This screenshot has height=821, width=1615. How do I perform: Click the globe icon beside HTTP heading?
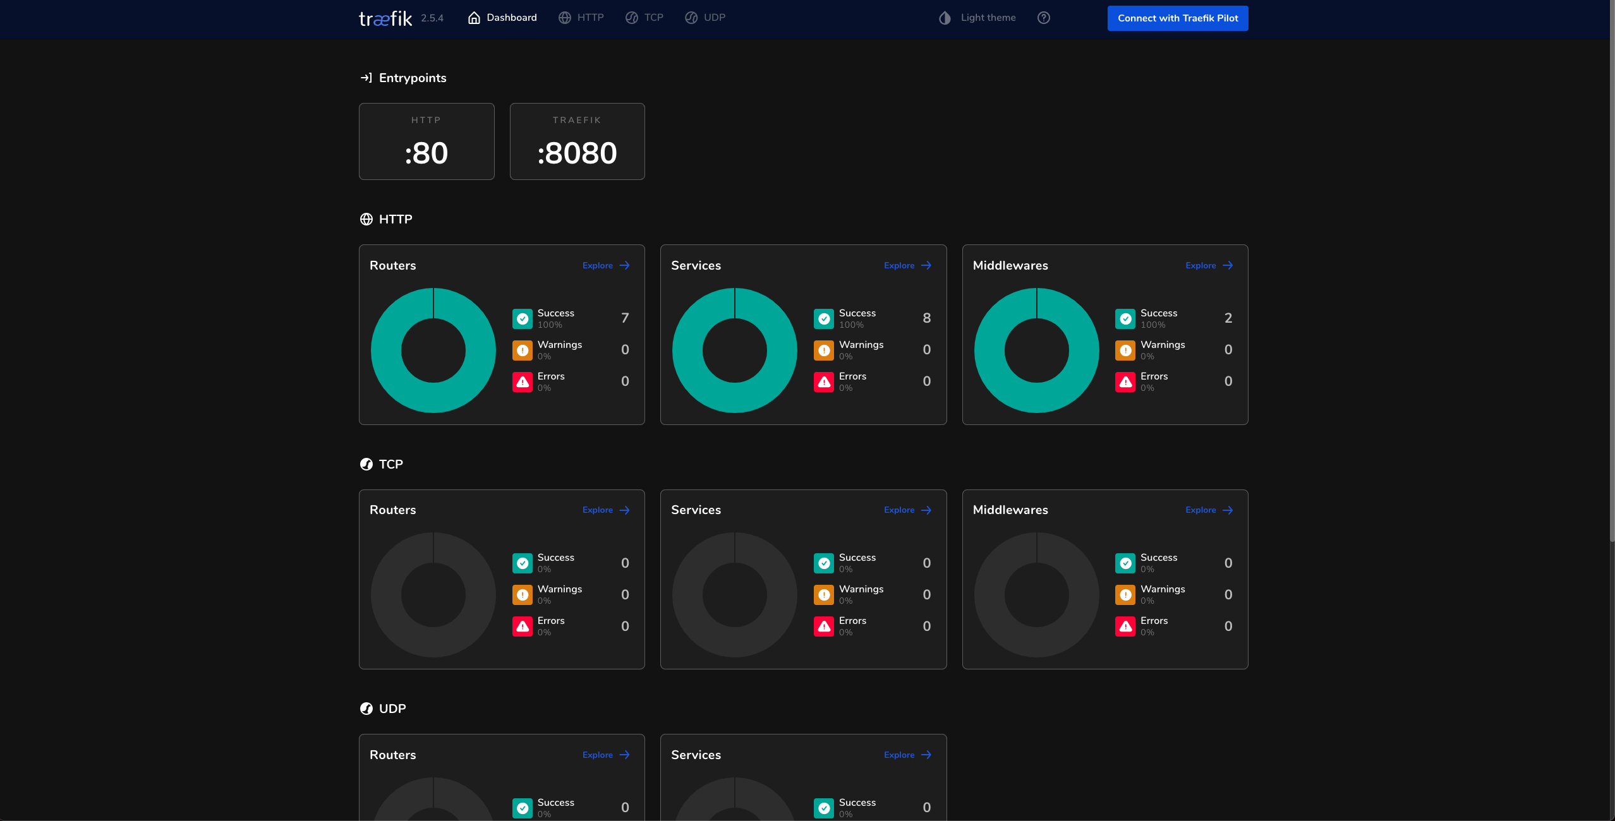pos(366,219)
